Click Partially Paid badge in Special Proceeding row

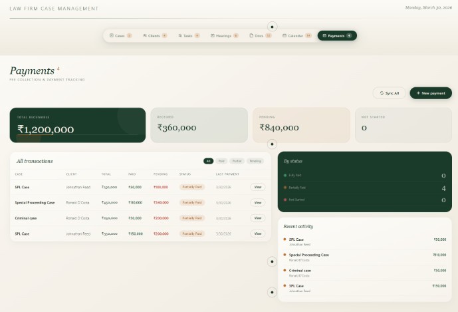pos(192,203)
